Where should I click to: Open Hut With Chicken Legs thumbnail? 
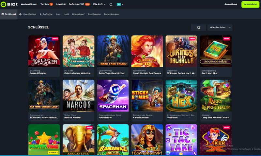click(x=44, y=95)
